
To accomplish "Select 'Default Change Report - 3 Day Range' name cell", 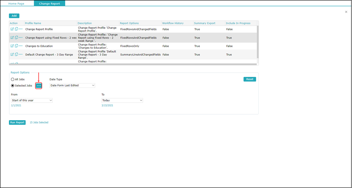I will [49, 55].
